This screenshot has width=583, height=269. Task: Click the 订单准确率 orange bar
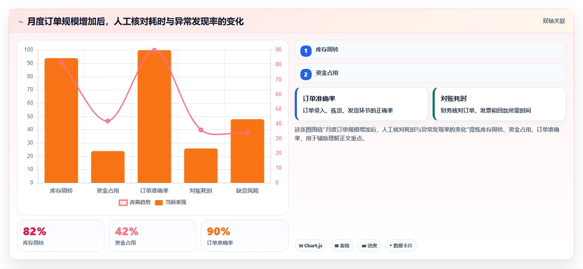(x=154, y=117)
